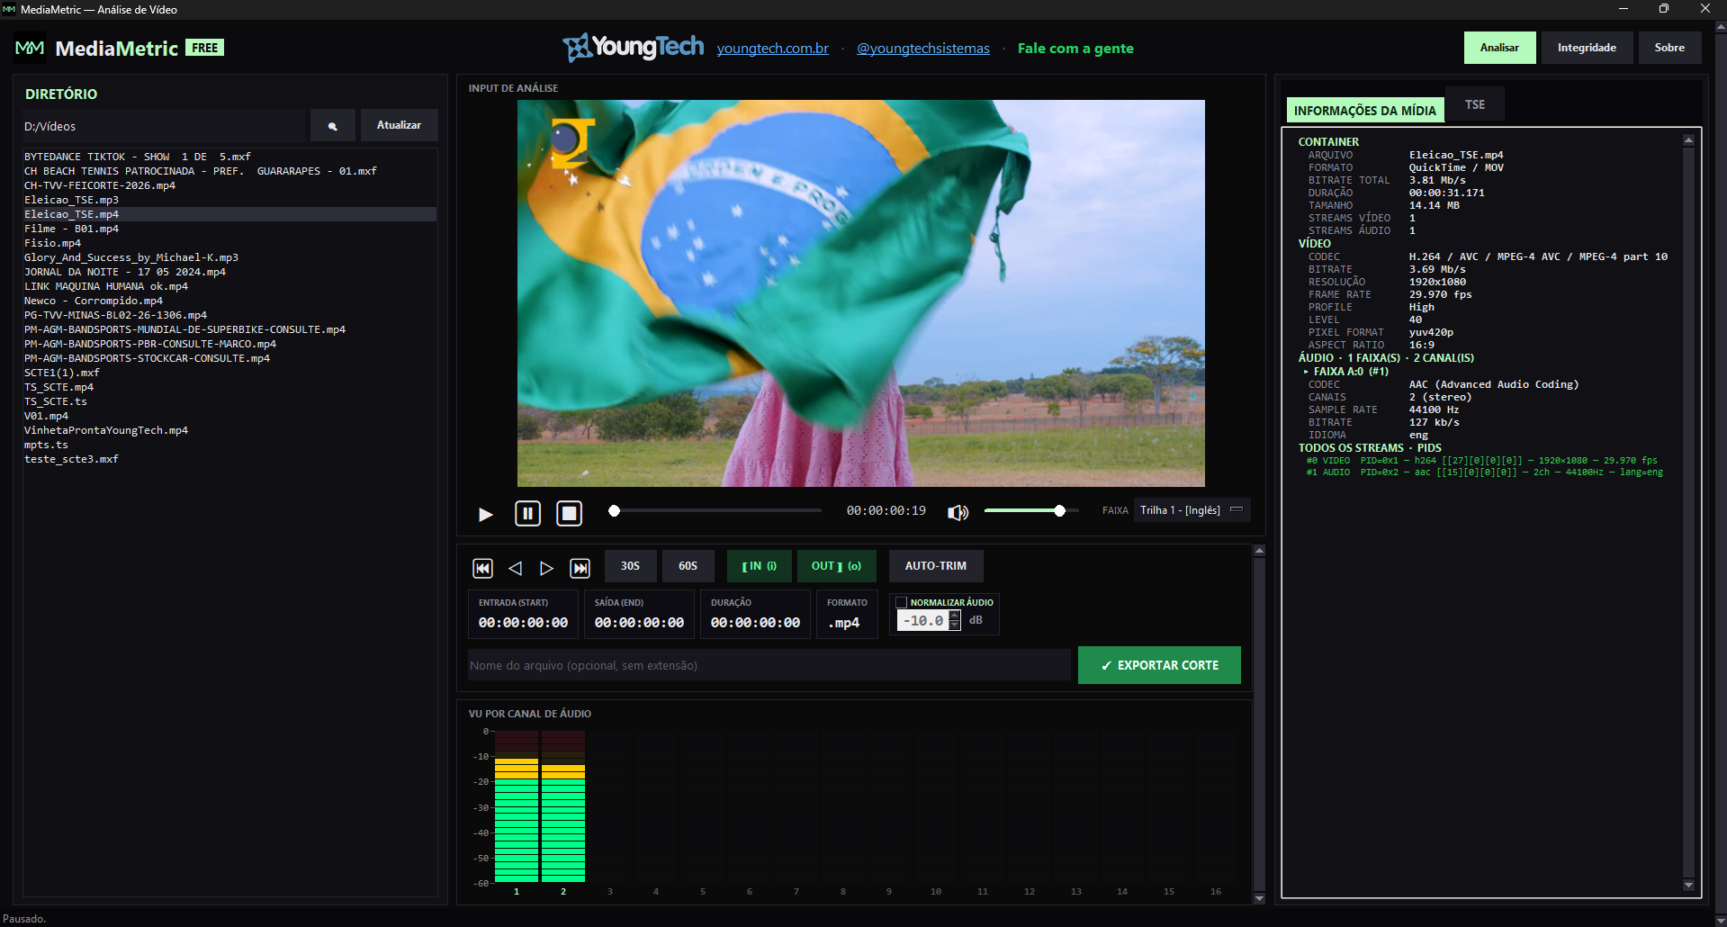Set the IN point marker
Image resolution: width=1727 pixels, height=927 pixels.
(x=759, y=566)
